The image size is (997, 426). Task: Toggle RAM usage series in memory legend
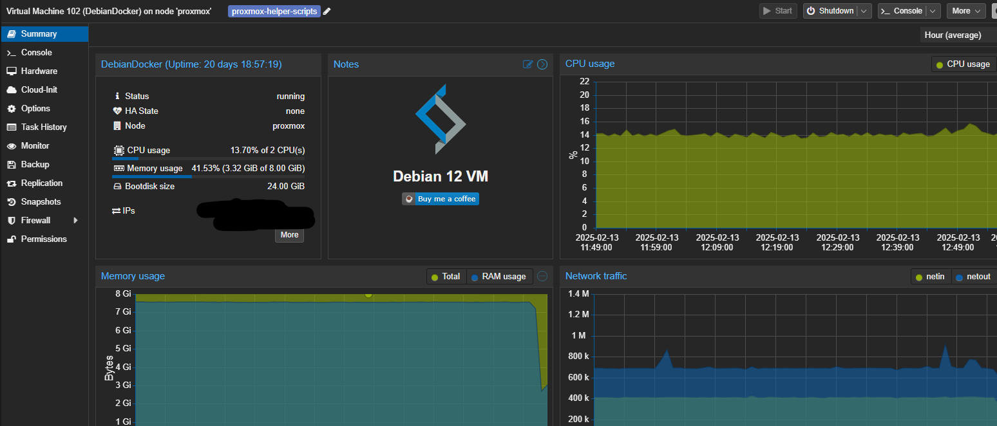500,277
